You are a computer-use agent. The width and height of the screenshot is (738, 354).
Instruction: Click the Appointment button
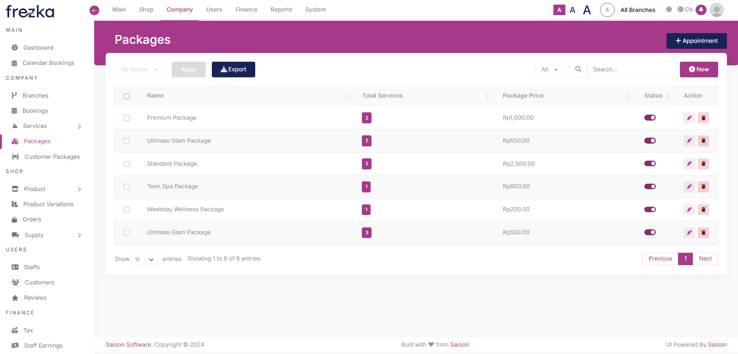pyautogui.click(x=696, y=41)
